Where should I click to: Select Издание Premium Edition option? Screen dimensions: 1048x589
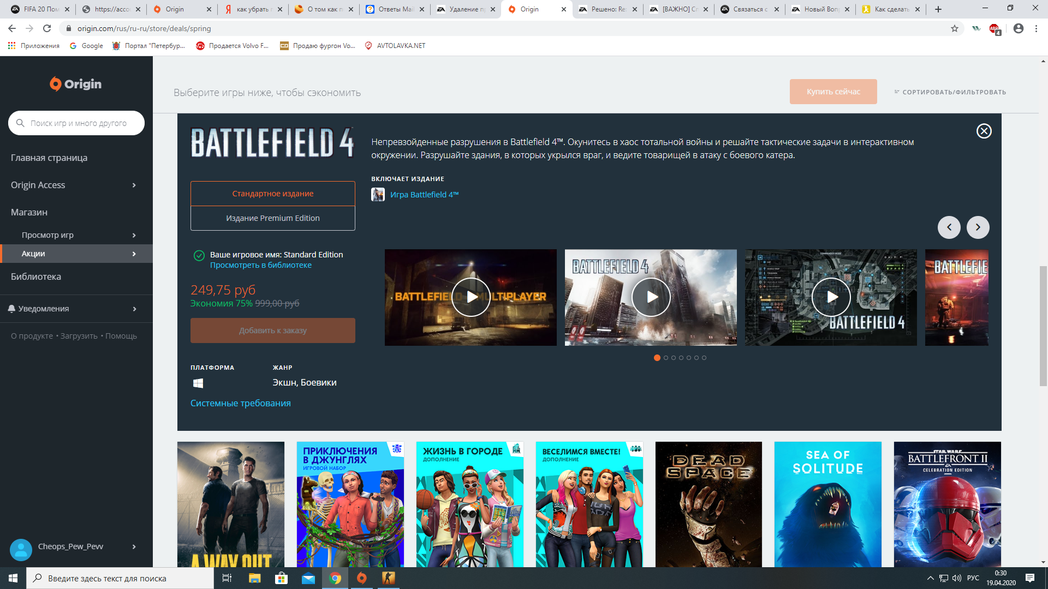[x=272, y=218]
